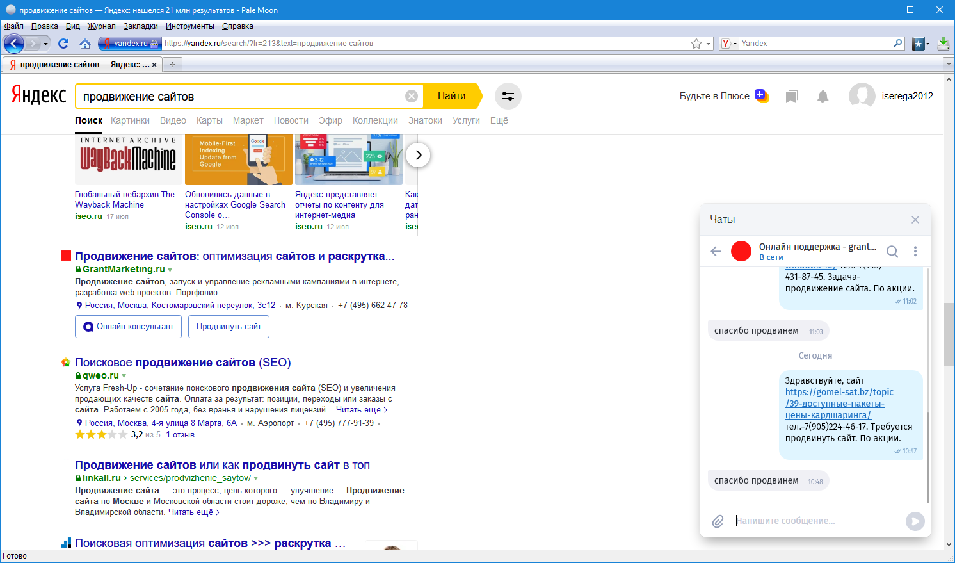
Task: Open Yandex search settings filter icon
Action: pyautogui.click(x=508, y=96)
